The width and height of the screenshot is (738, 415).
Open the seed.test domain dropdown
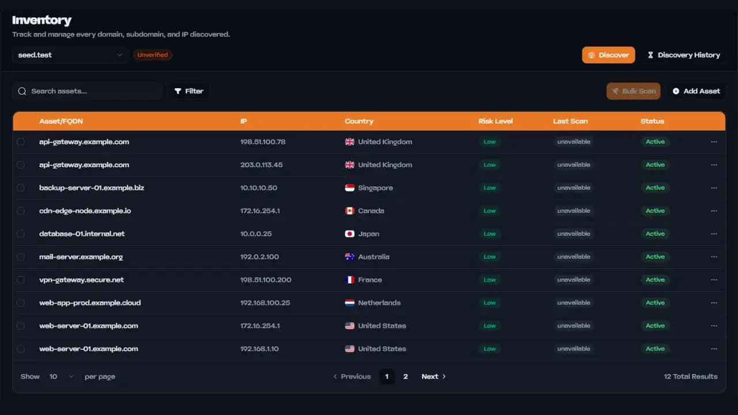(70, 55)
